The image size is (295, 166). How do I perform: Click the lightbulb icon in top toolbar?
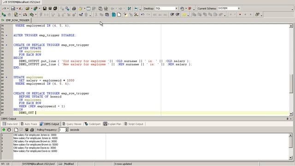pos(81,8)
